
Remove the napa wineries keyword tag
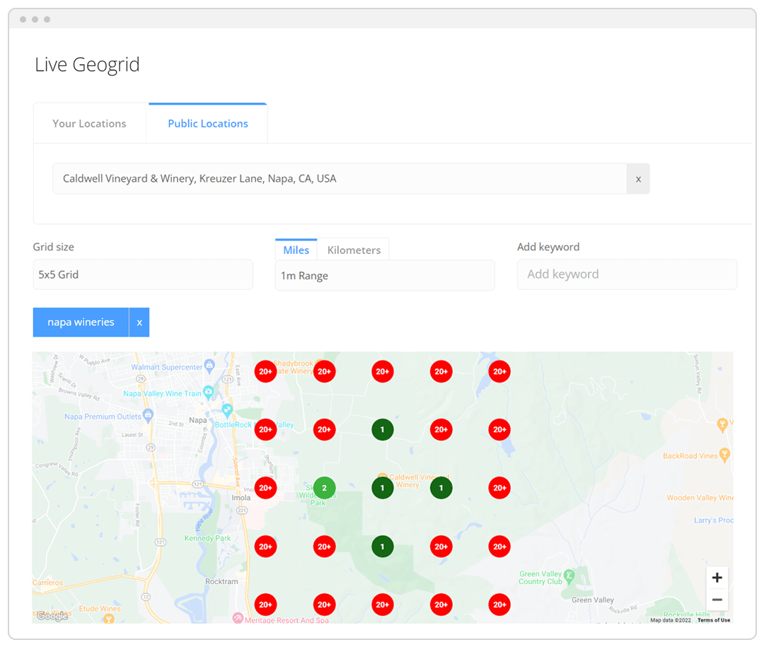tap(139, 322)
